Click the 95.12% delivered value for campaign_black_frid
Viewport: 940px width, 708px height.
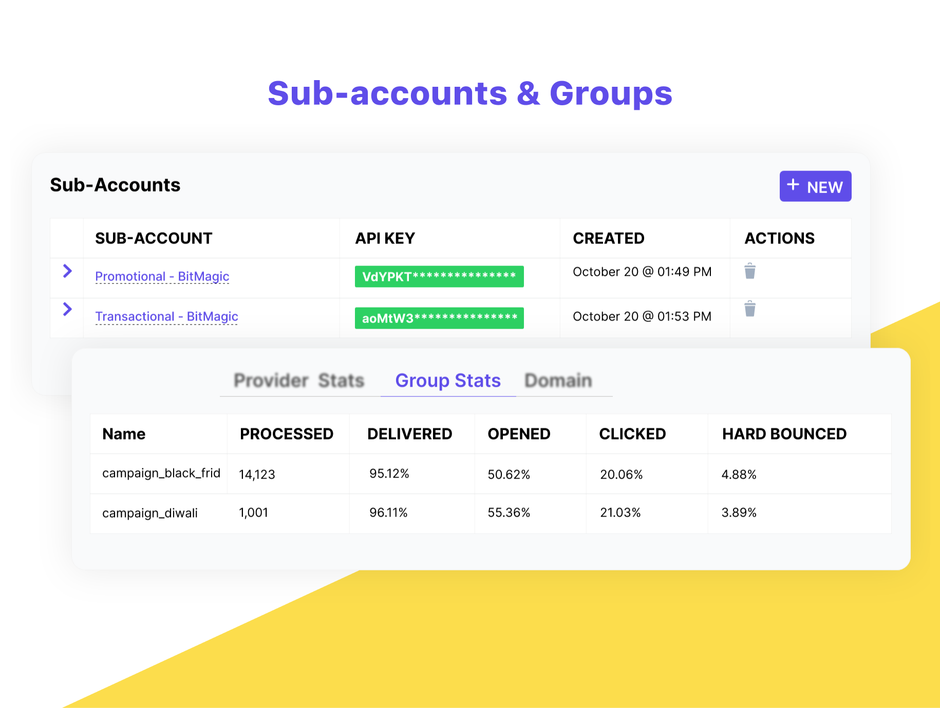pyautogui.click(x=389, y=473)
